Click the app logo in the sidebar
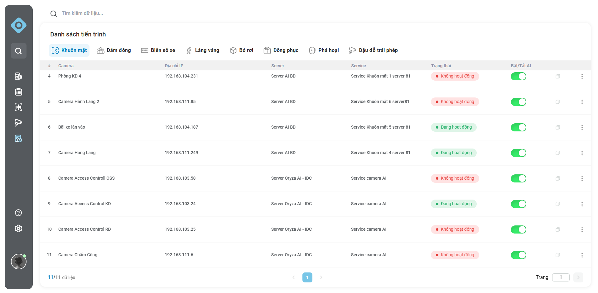Viewport: 598px width, 293px height. tap(19, 25)
